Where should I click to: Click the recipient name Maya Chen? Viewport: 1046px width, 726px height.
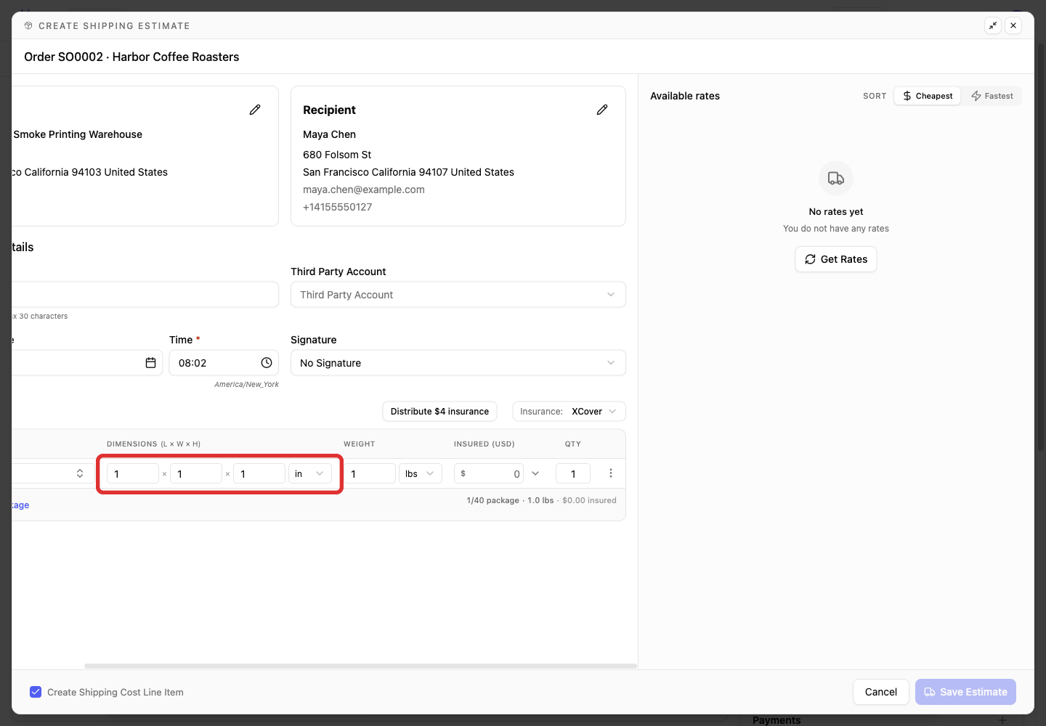(x=330, y=134)
